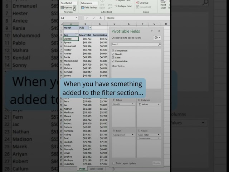Open Month field dropdown in Filters area

(133, 104)
